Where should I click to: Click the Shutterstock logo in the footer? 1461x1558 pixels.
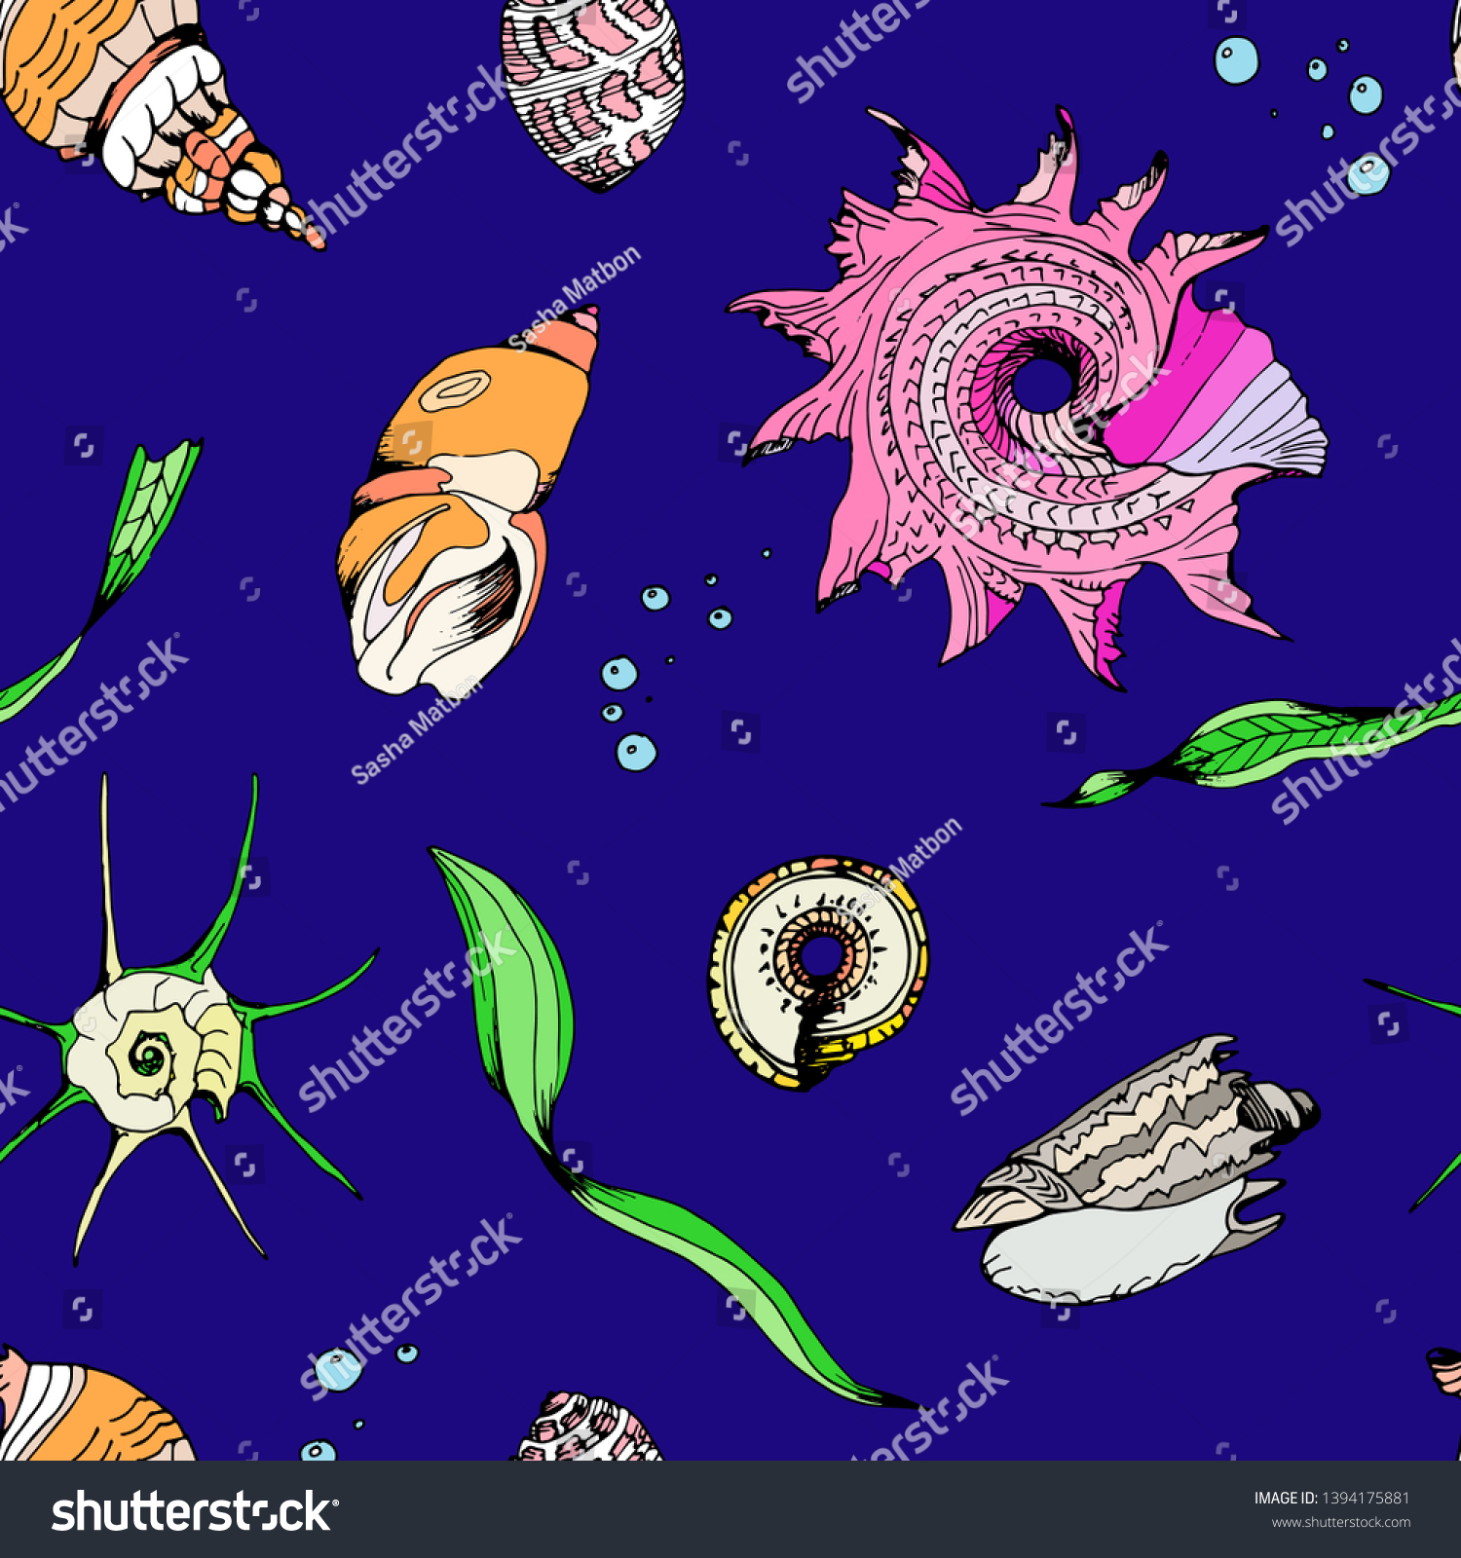click(x=194, y=1512)
